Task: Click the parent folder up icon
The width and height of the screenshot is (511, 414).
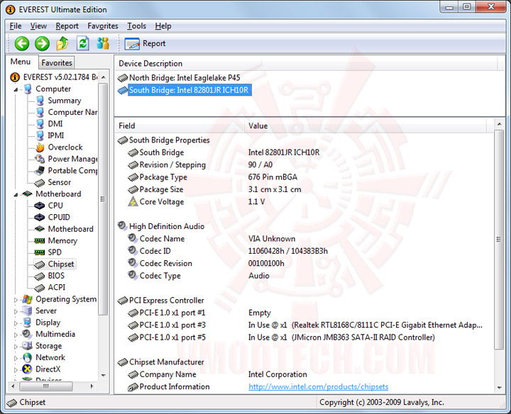Action: pyautogui.click(x=62, y=43)
